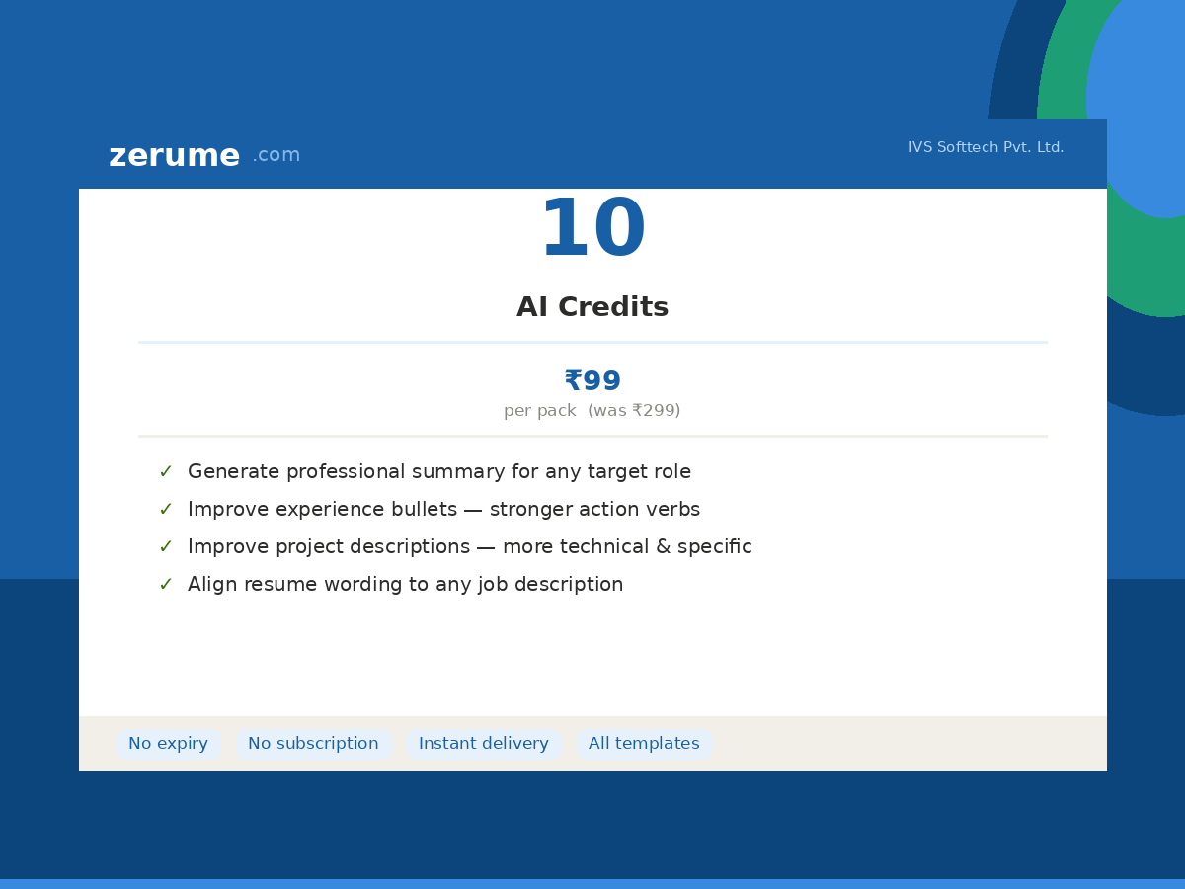Click the per pack (was ₹299) text
1185x889 pixels.
click(592, 411)
